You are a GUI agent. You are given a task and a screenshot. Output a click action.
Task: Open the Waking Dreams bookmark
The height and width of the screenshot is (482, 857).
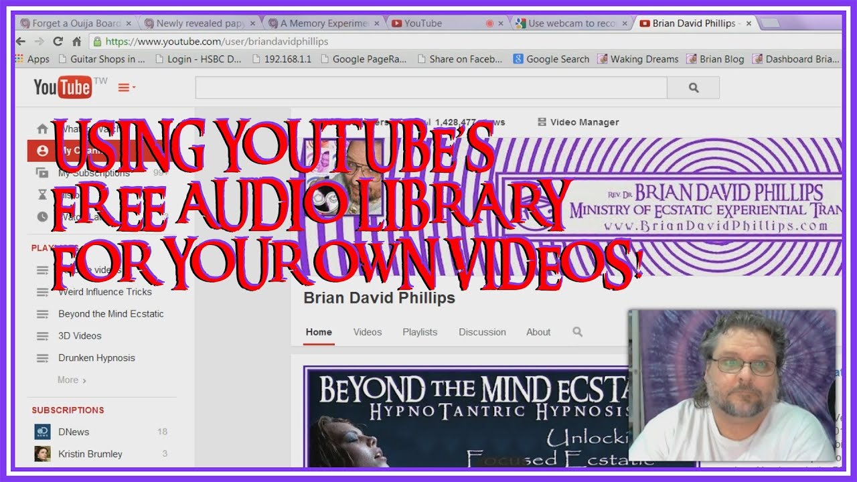[x=637, y=59]
